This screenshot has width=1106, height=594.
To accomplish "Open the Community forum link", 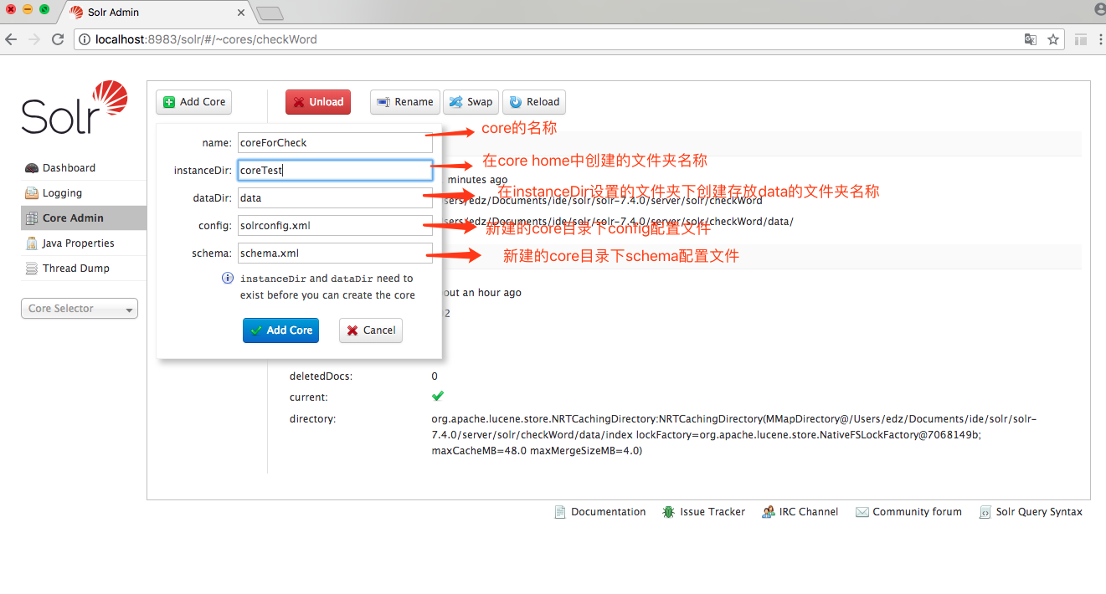I will [909, 512].
